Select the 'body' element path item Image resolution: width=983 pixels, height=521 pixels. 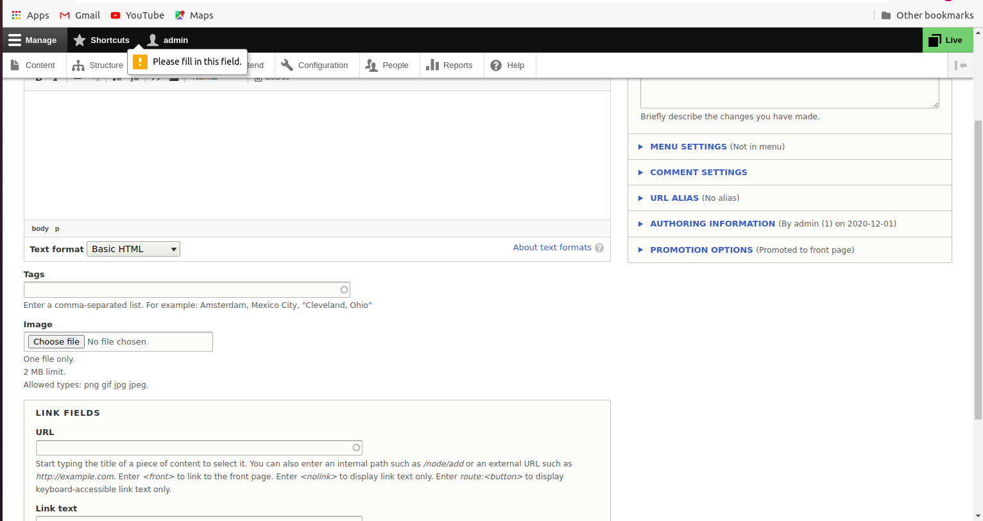click(x=40, y=228)
